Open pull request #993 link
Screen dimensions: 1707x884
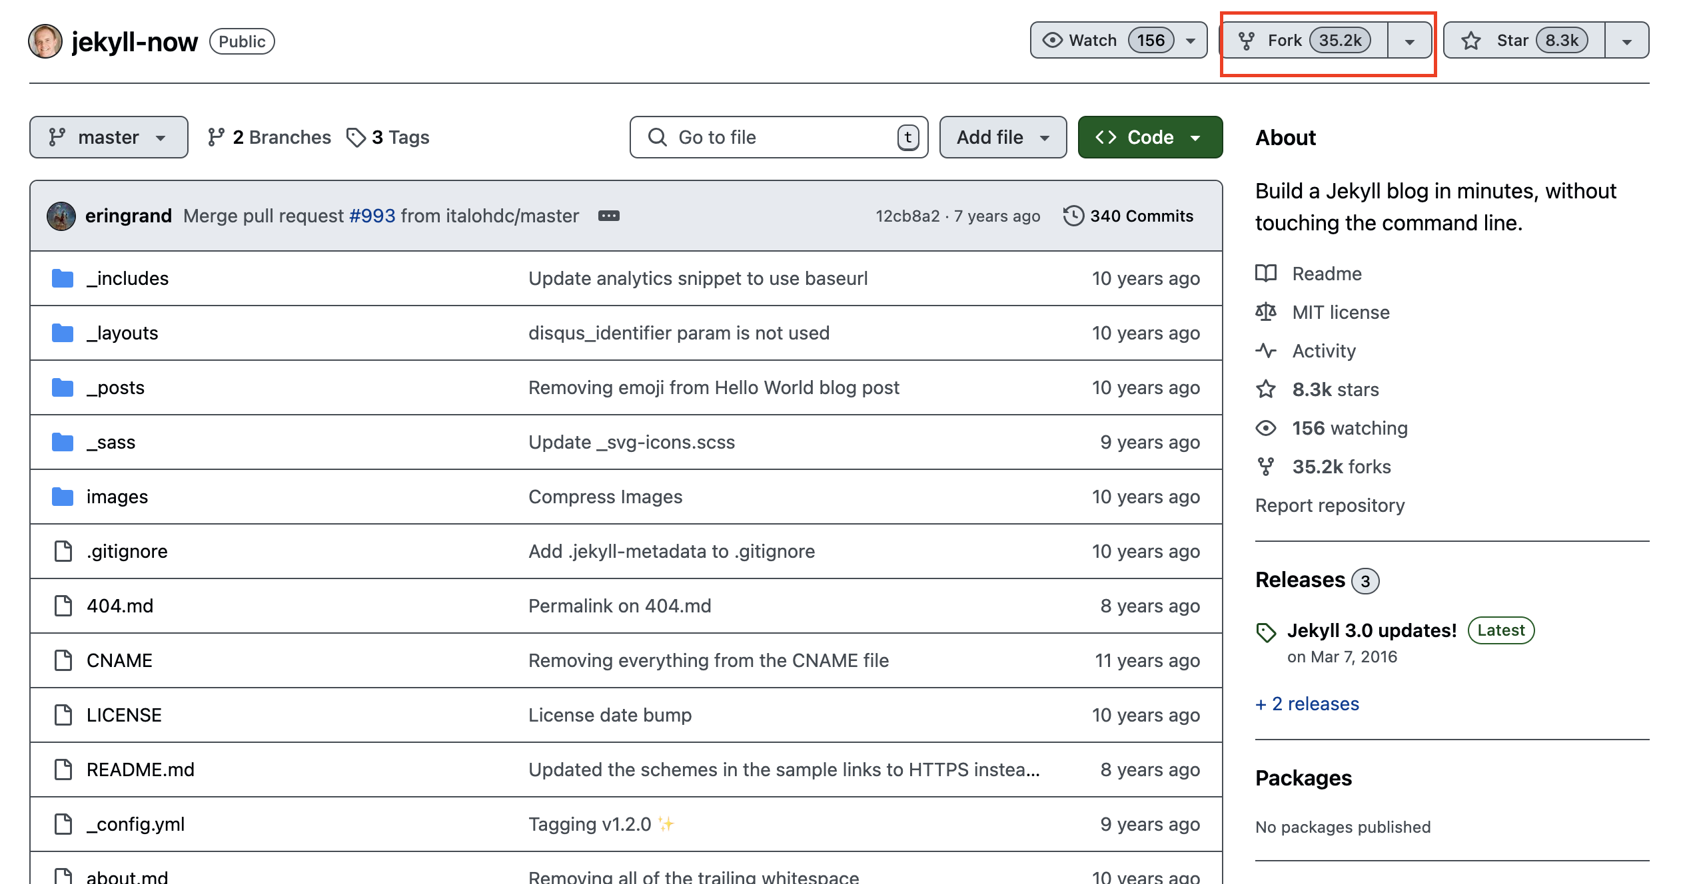pyautogui.click(x=372, y=216)
